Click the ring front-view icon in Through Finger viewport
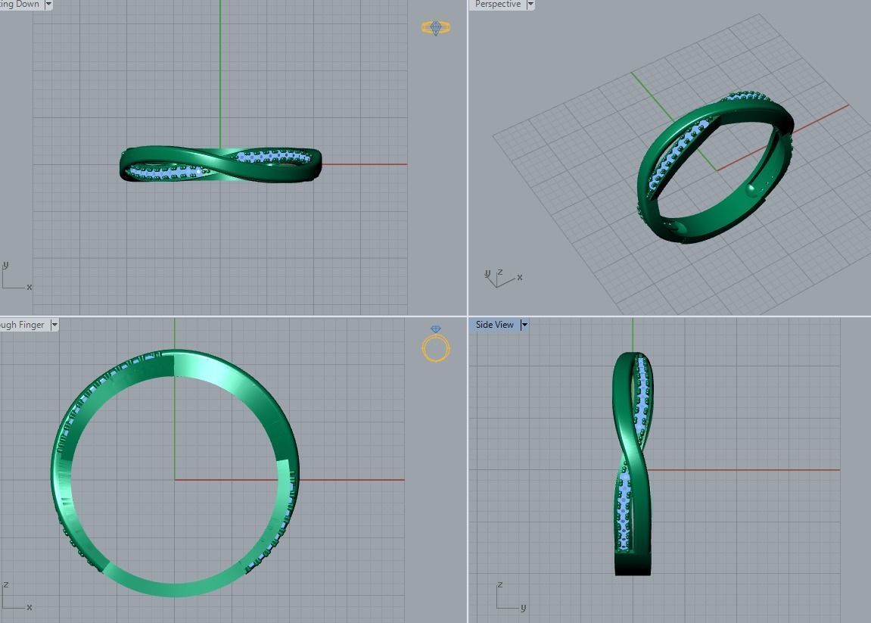Screen dimensions: 871x623 pyautogui.click(x=436, y=344)
